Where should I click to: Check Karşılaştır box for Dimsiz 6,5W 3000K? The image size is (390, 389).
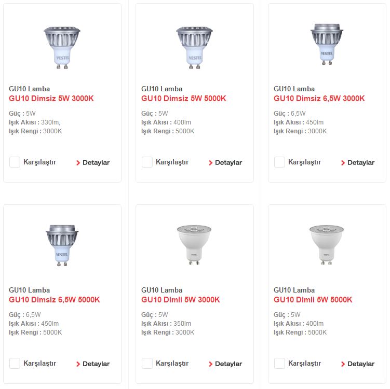[279, 162]
